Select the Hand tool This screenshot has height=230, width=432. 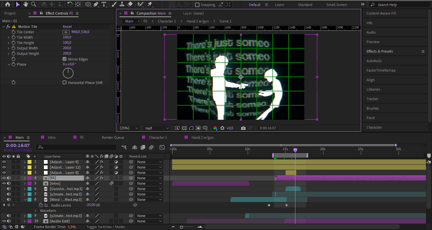tap(25, 4)
